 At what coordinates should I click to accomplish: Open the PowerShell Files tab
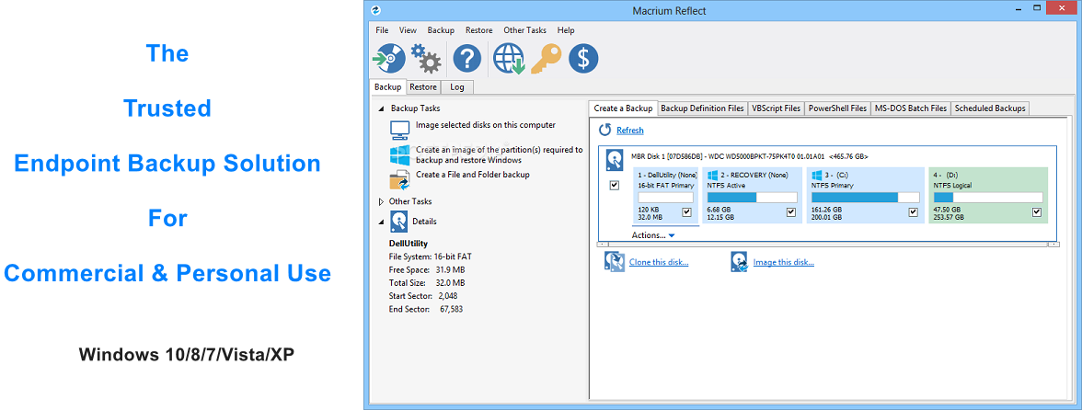click(x=837, y=108)
